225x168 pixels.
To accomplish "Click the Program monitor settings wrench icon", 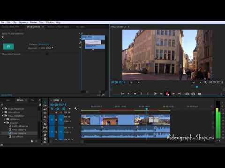I will (x=205, y=82).
